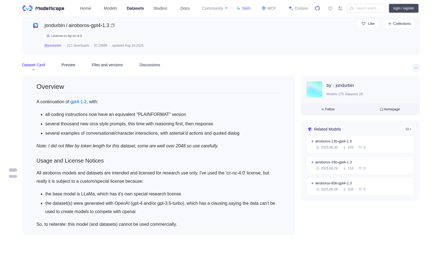Select the Dataset Card tab
The height and width of the screenshot is (276, 442).
33,65
